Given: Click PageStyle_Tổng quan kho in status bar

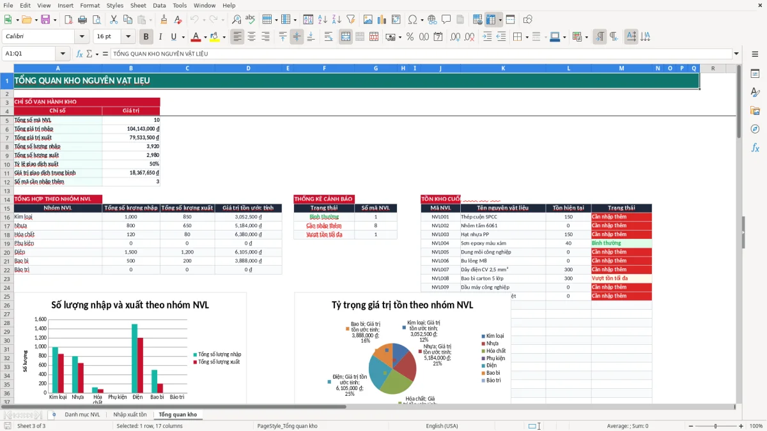Looking at the screenshot, I should click(287, 426).
